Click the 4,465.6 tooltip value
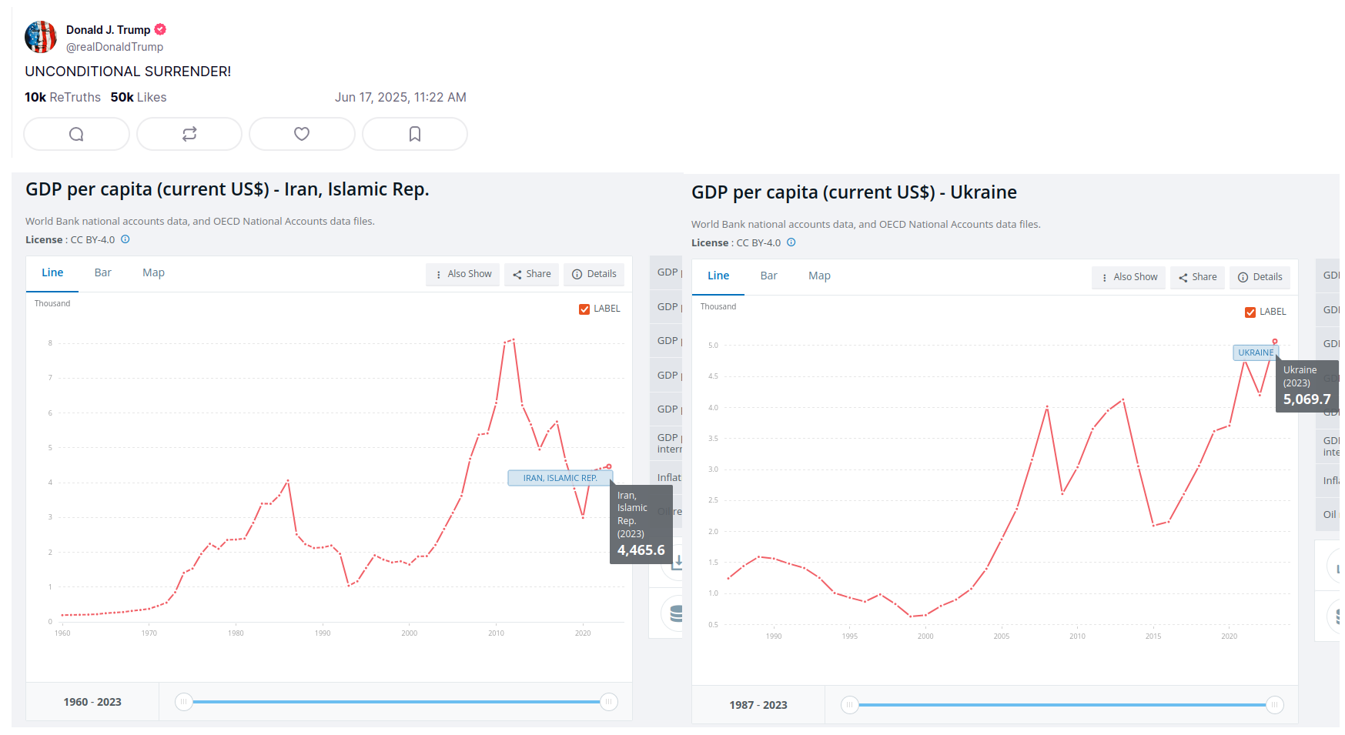 [641, 550]
